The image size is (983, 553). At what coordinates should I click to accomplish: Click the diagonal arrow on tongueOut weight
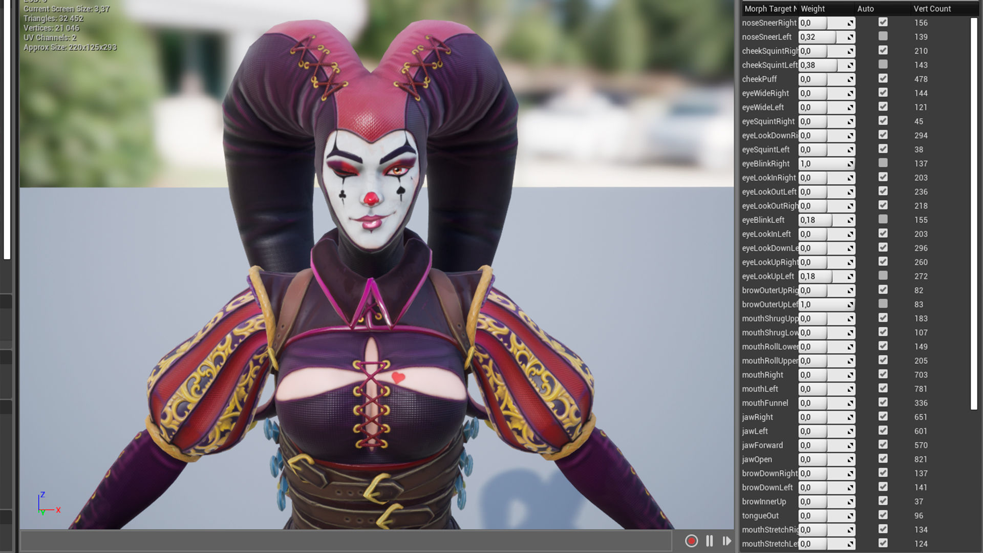coord(850,516)
